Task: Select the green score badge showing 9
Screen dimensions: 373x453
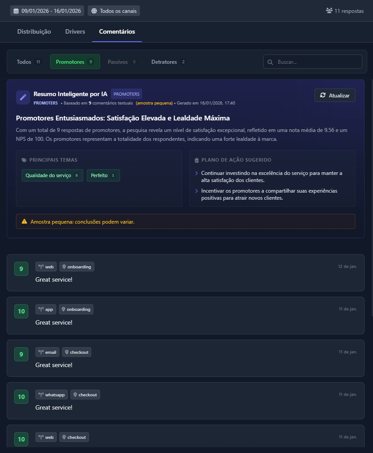Action: (x=21, y=268)
